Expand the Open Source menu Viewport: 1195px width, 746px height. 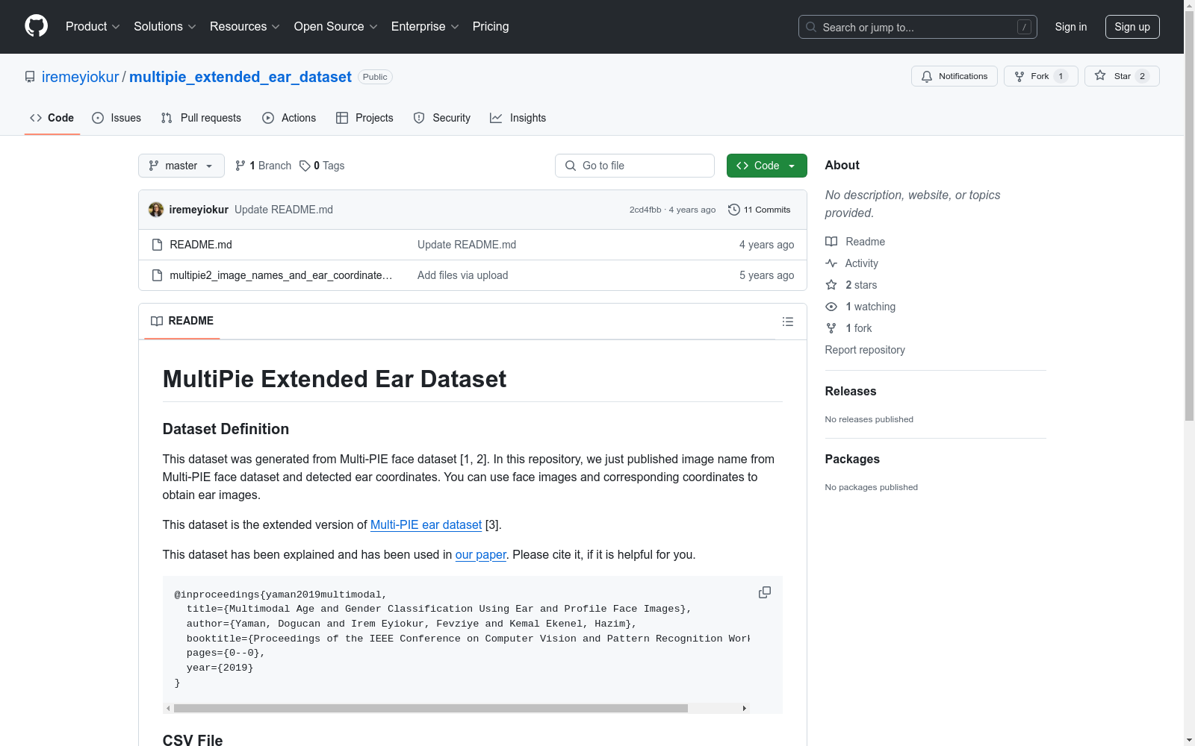pos(336,27)
